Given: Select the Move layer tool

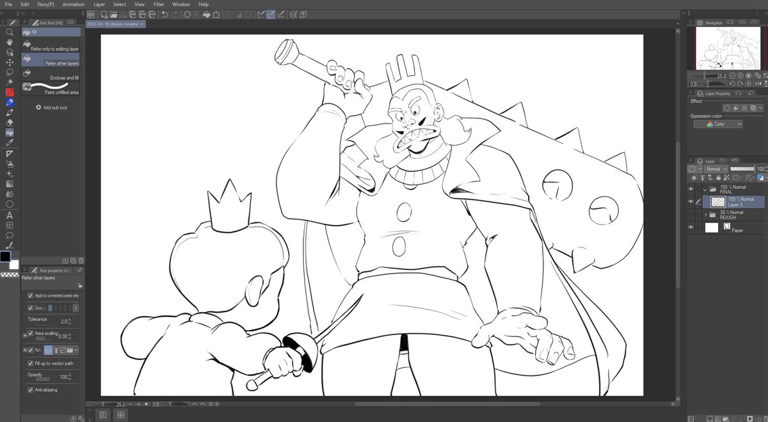Looking at the screenshot, I should (x=10, y=62).
